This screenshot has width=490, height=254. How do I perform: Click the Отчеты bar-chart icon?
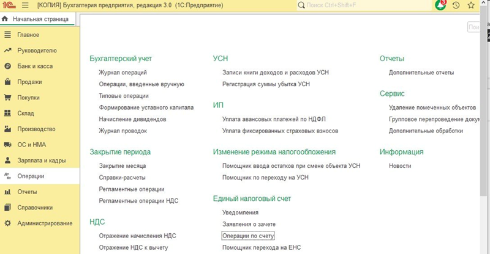coord(7,192)
